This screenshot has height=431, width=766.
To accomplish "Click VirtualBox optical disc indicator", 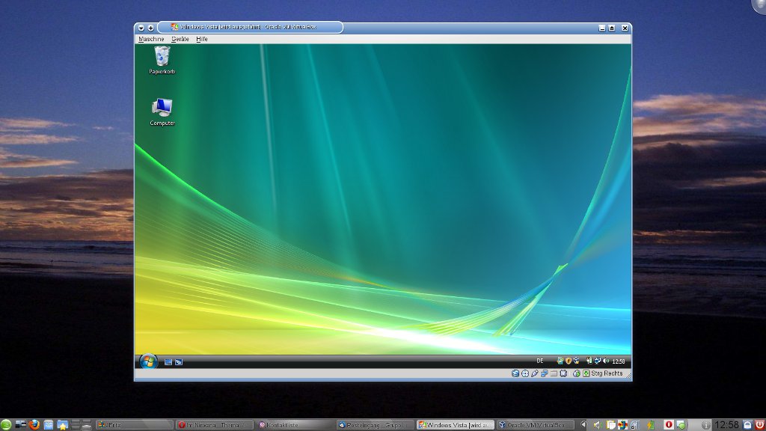I will 525,373.
